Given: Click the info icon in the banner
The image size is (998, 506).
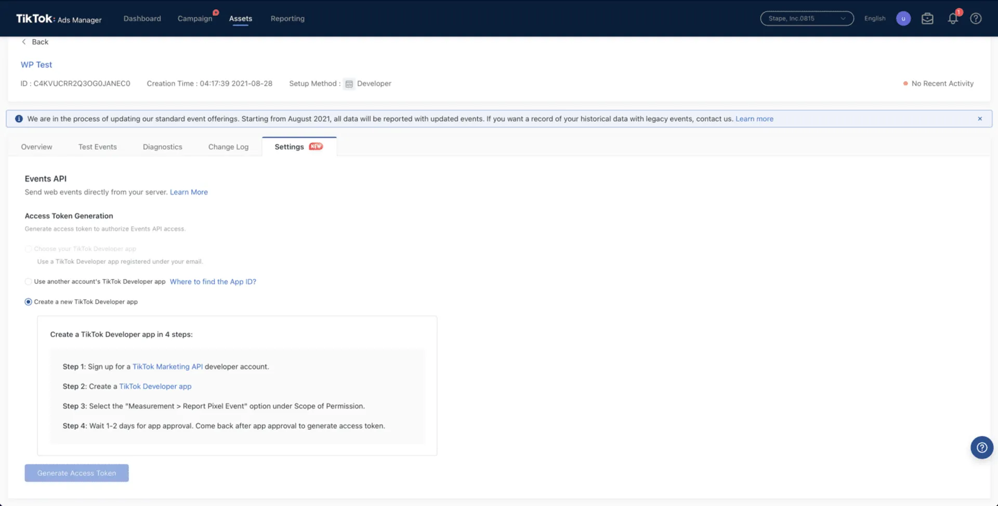Looking at the screenshot, I should click(x=19, y=119).
